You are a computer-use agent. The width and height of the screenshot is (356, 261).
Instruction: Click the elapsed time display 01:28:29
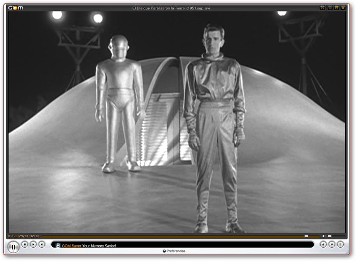[x=16, y=236]
